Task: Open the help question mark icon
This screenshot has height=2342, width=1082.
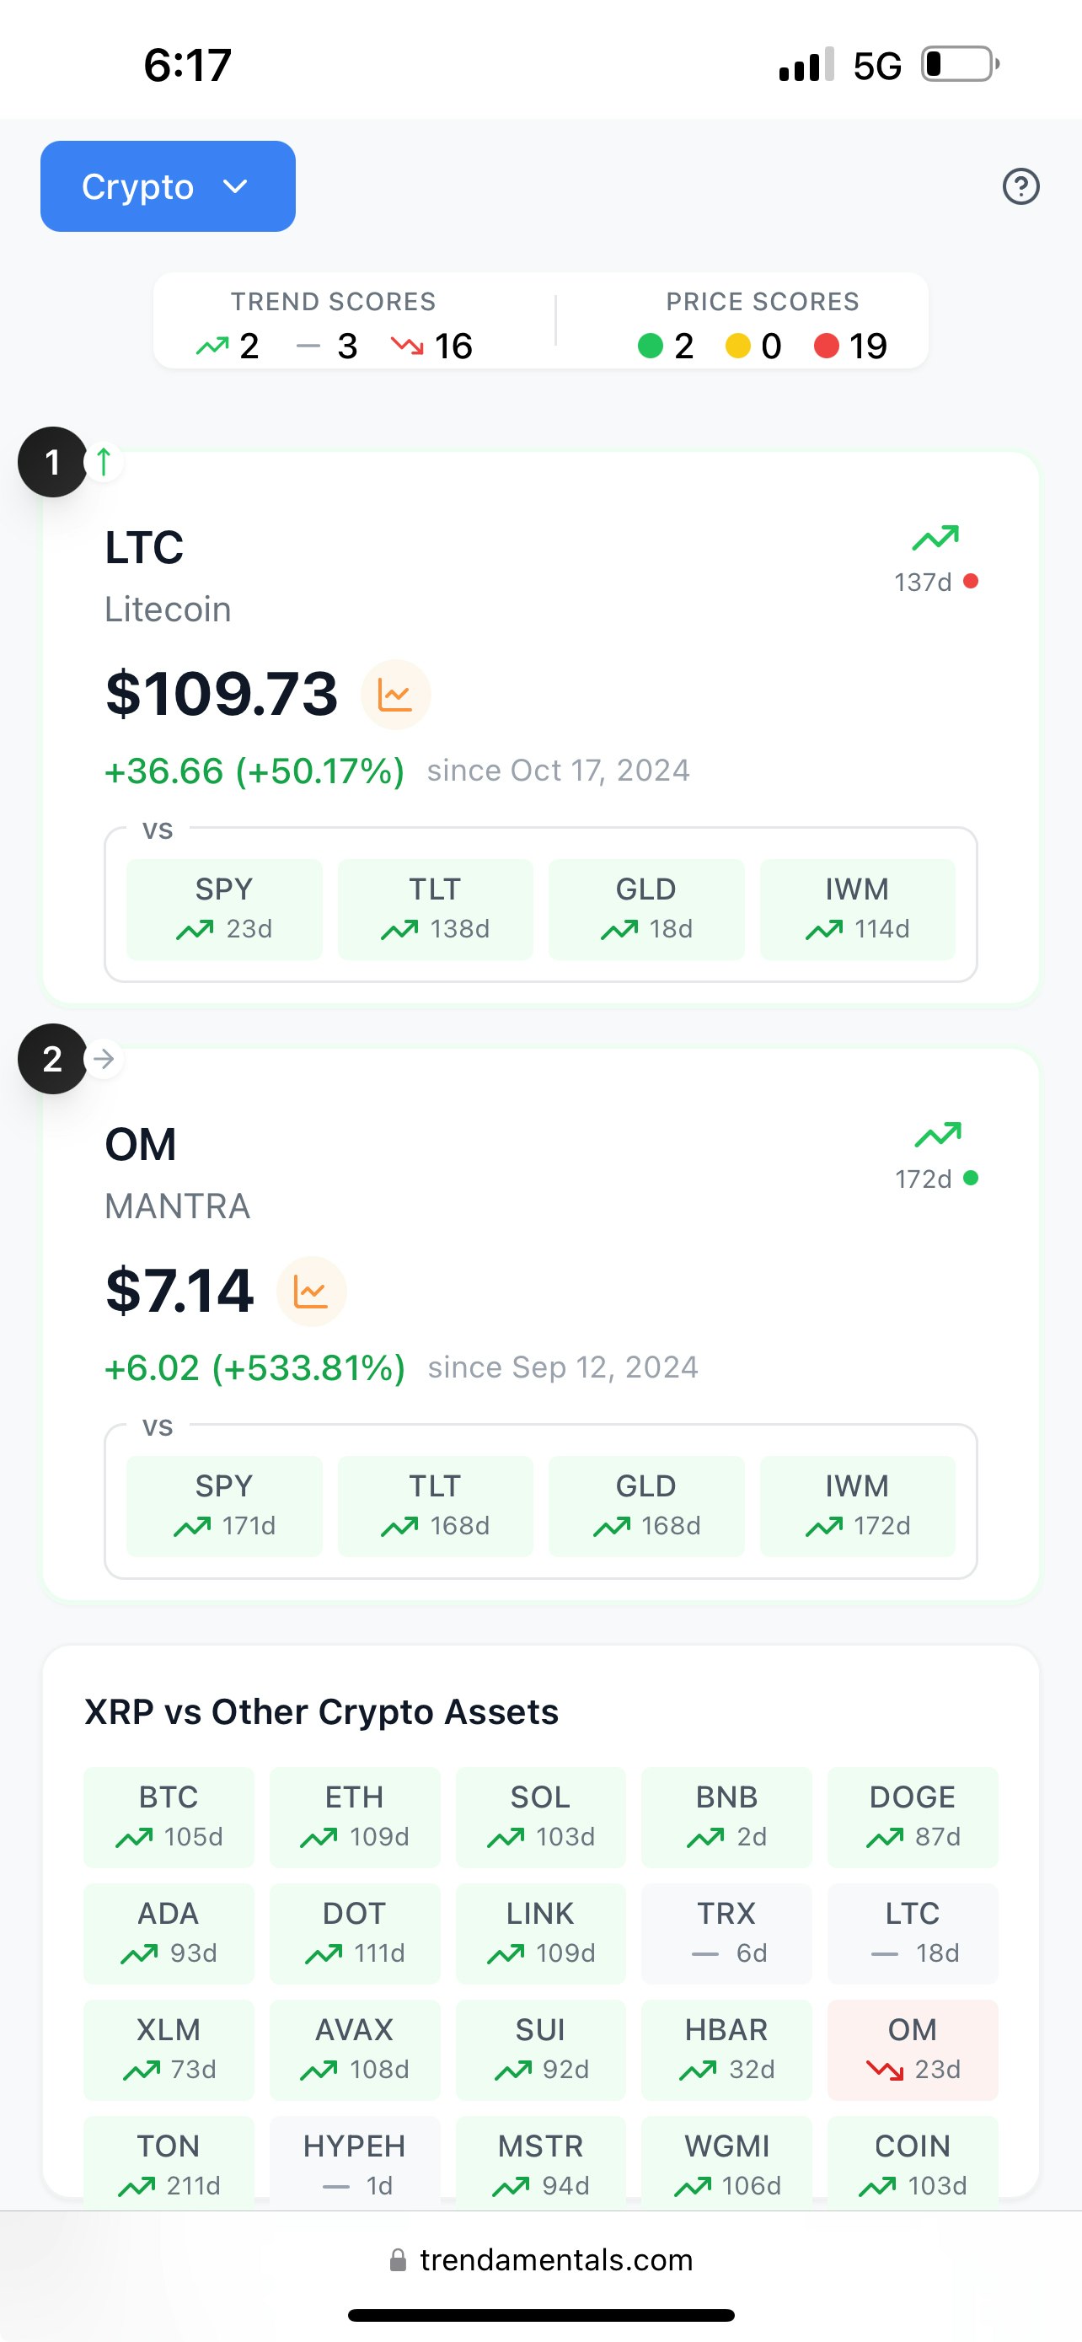Action: click(x=1020, y=186)
